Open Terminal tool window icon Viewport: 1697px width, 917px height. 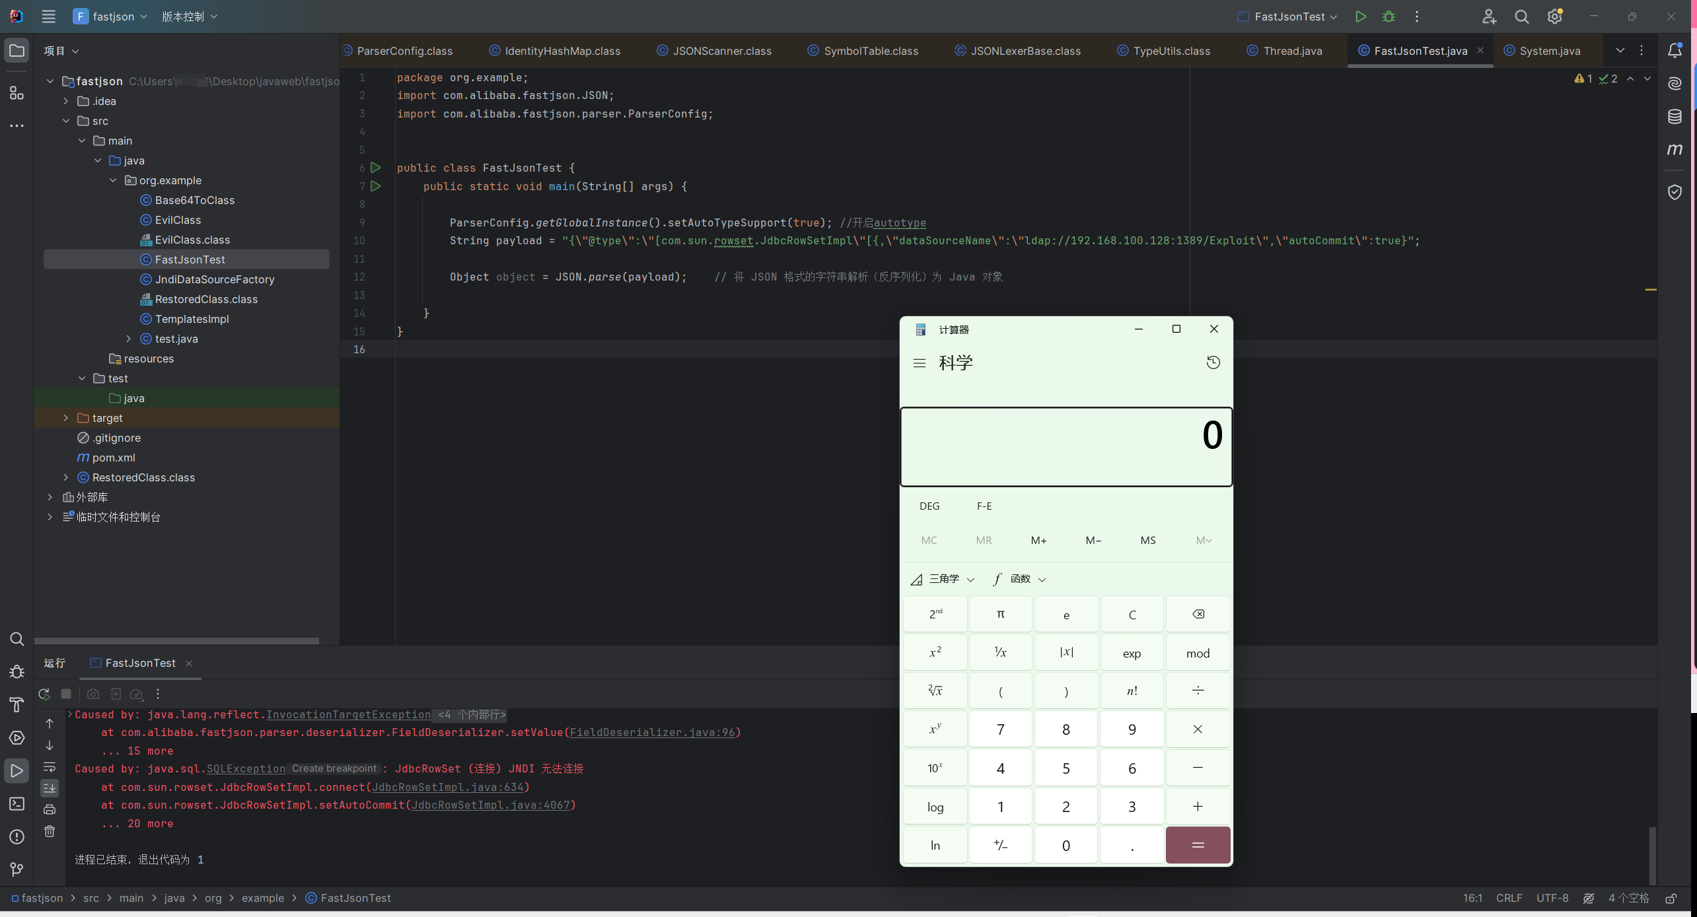(x=17, y=803)
